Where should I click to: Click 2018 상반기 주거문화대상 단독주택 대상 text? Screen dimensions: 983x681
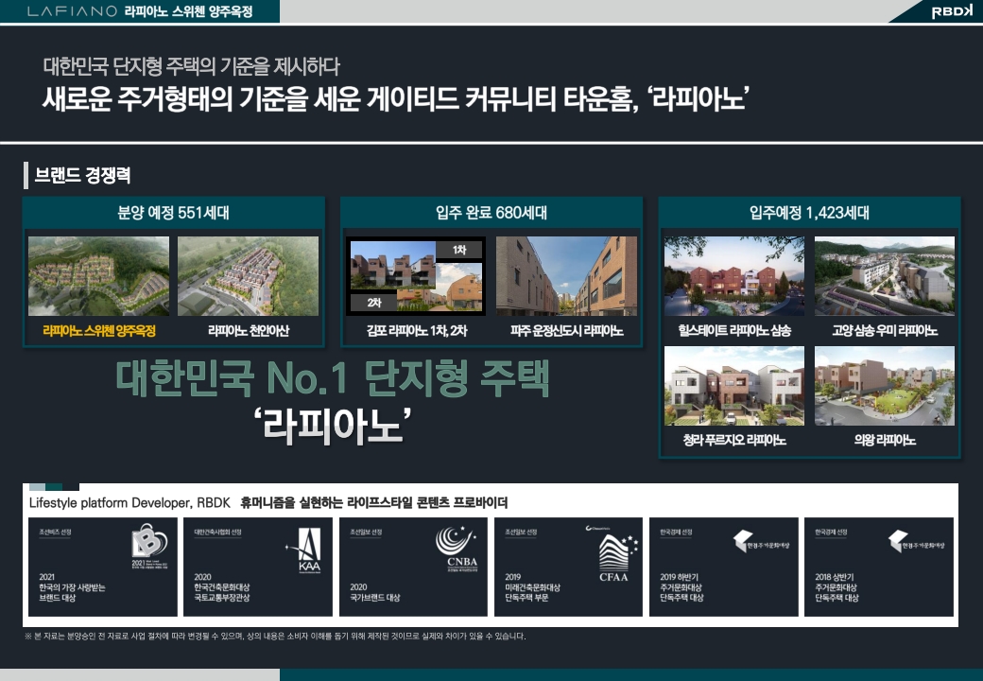(836, 587)
